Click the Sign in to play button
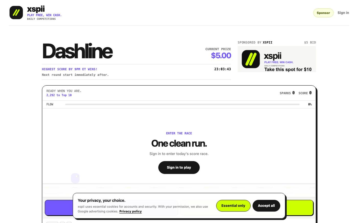The image size is (358, 223). 179,167
